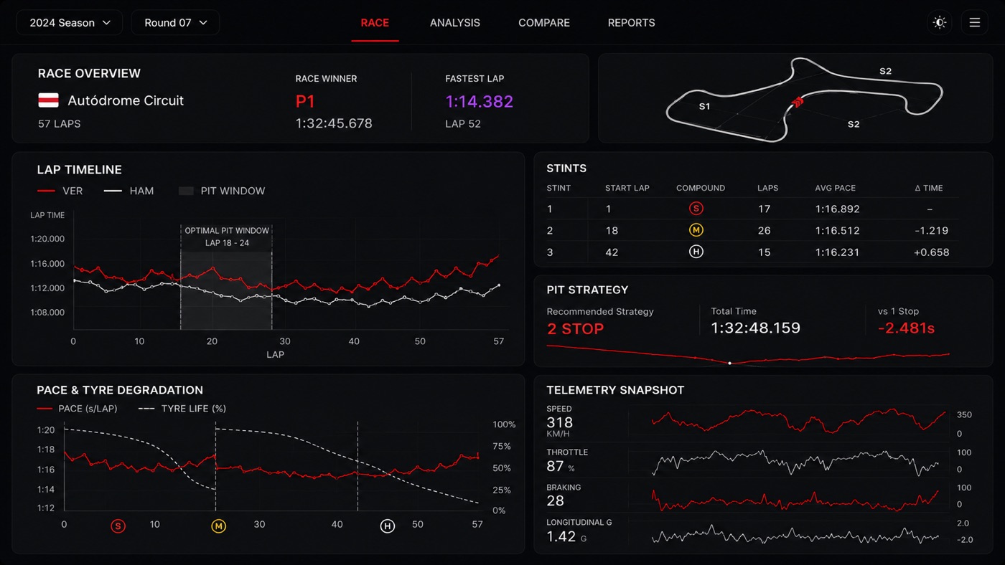
Task: Toggle the light/dark theme icon
Action: pos(940,22)
